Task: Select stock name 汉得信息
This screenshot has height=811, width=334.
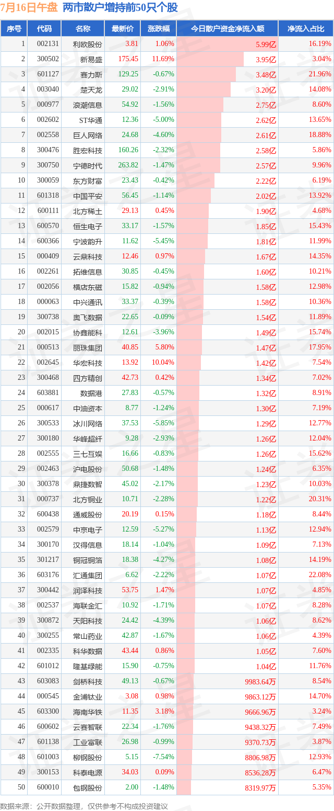Action: point(88,545)
